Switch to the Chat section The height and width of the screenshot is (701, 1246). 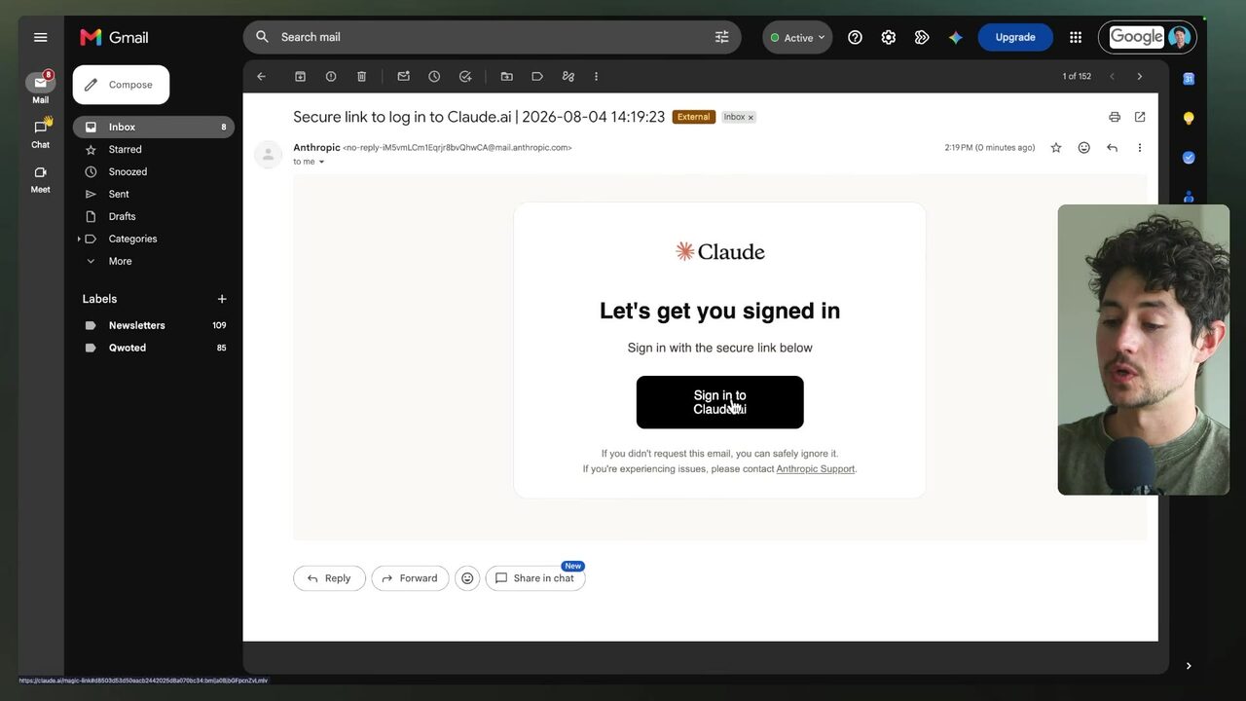coord(40,133)
